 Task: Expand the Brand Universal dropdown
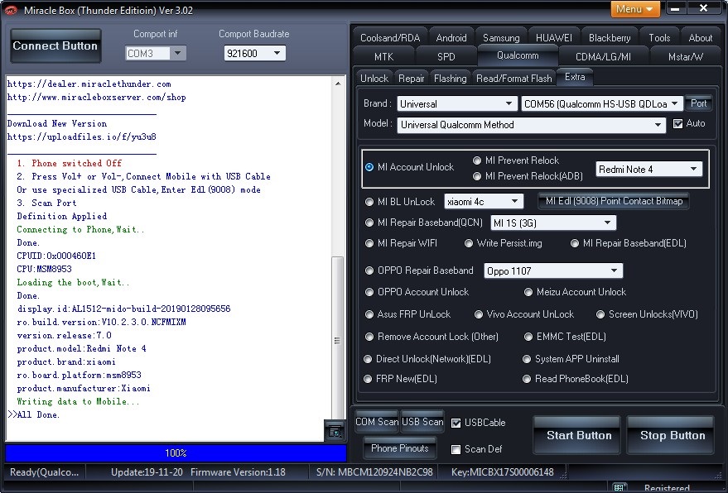[457, 104]
